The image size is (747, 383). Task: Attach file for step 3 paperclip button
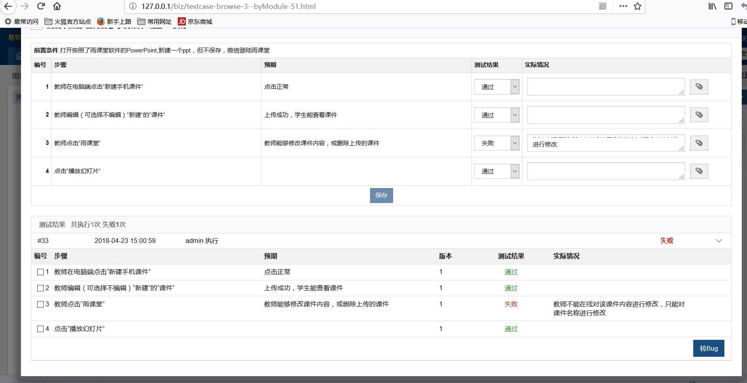699,143
